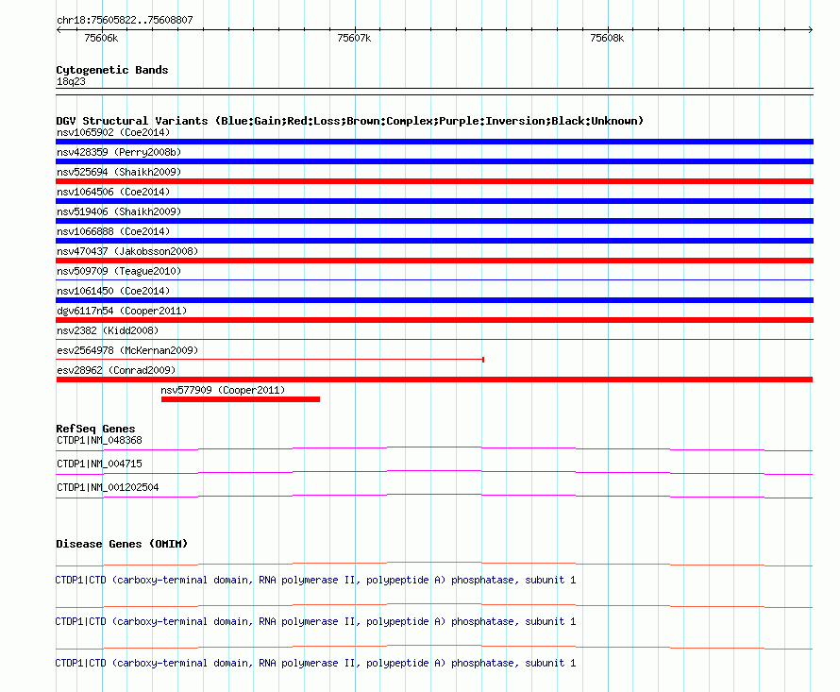Click the nsv1065902 (Coe2014) variant label
Viewport: 840px width, 692px height.
pos(113,132)
